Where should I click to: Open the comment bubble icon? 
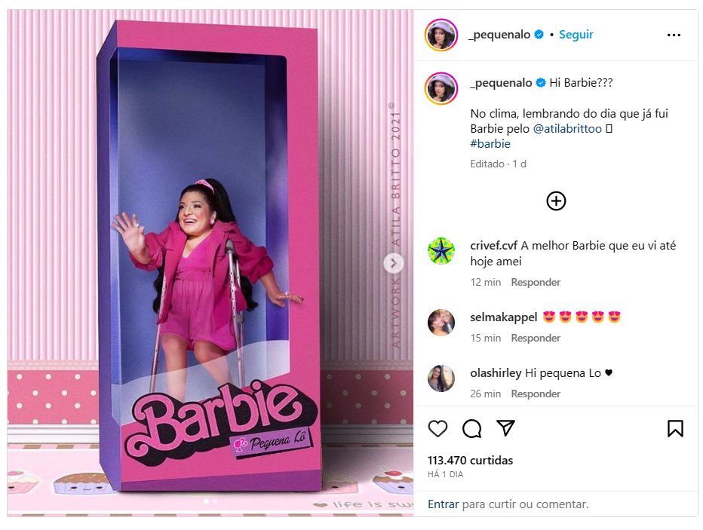click(x=471, y=429)
